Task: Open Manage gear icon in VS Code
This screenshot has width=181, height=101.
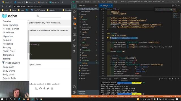Action: coord(74,92)
